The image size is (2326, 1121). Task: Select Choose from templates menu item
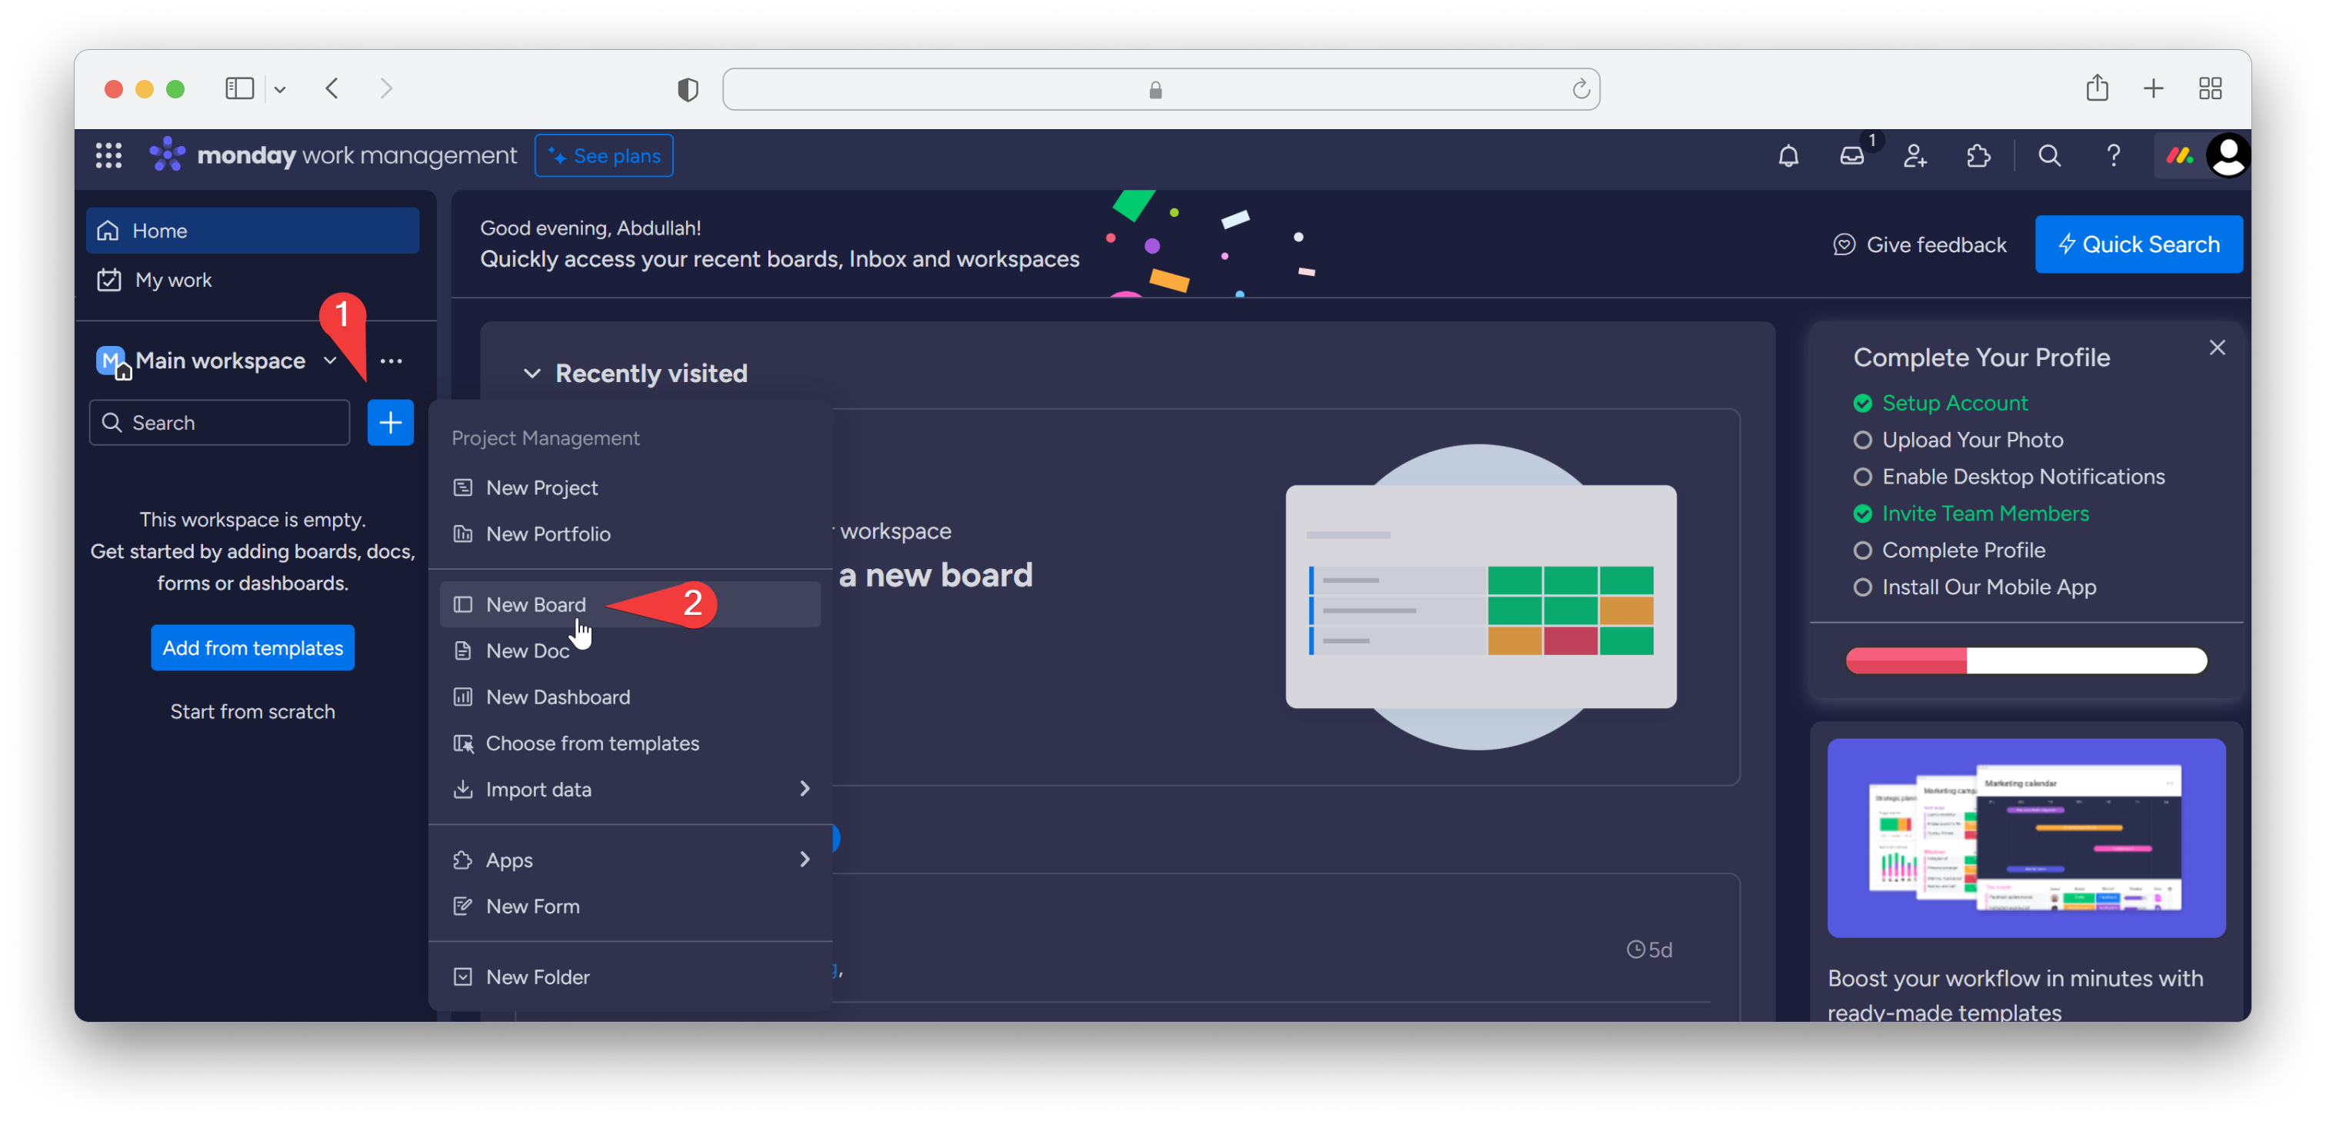click(629, 743)
